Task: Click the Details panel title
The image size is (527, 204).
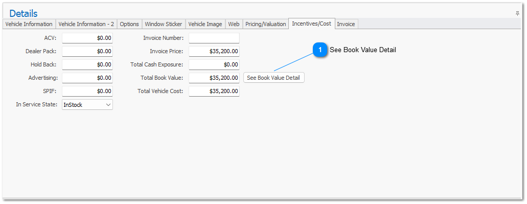Action: [x=23, y=13]
